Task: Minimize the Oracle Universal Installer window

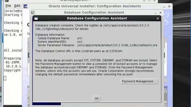Action: point(164,7)
